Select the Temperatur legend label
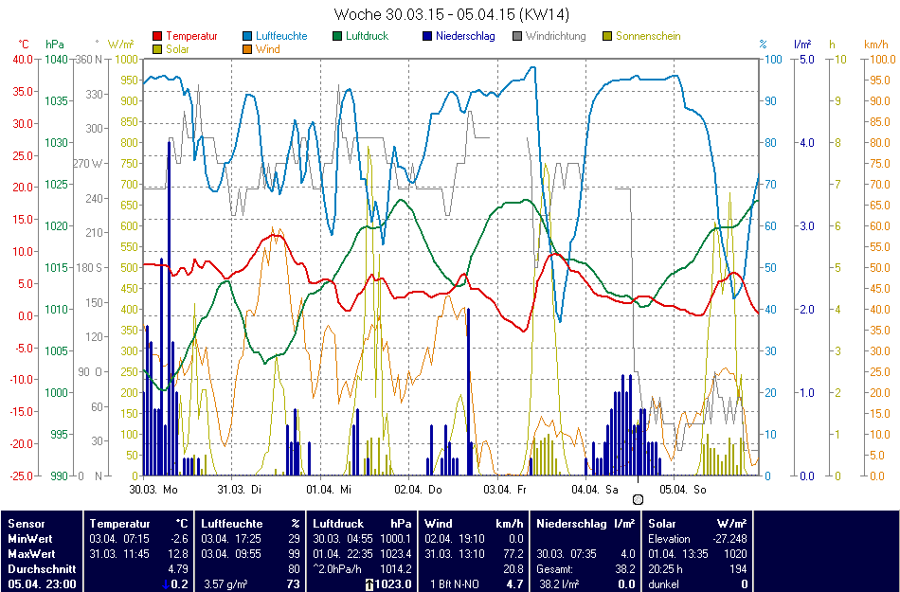Image resolution: width=900 pixels, height=592 pixels. pos(191,36)
